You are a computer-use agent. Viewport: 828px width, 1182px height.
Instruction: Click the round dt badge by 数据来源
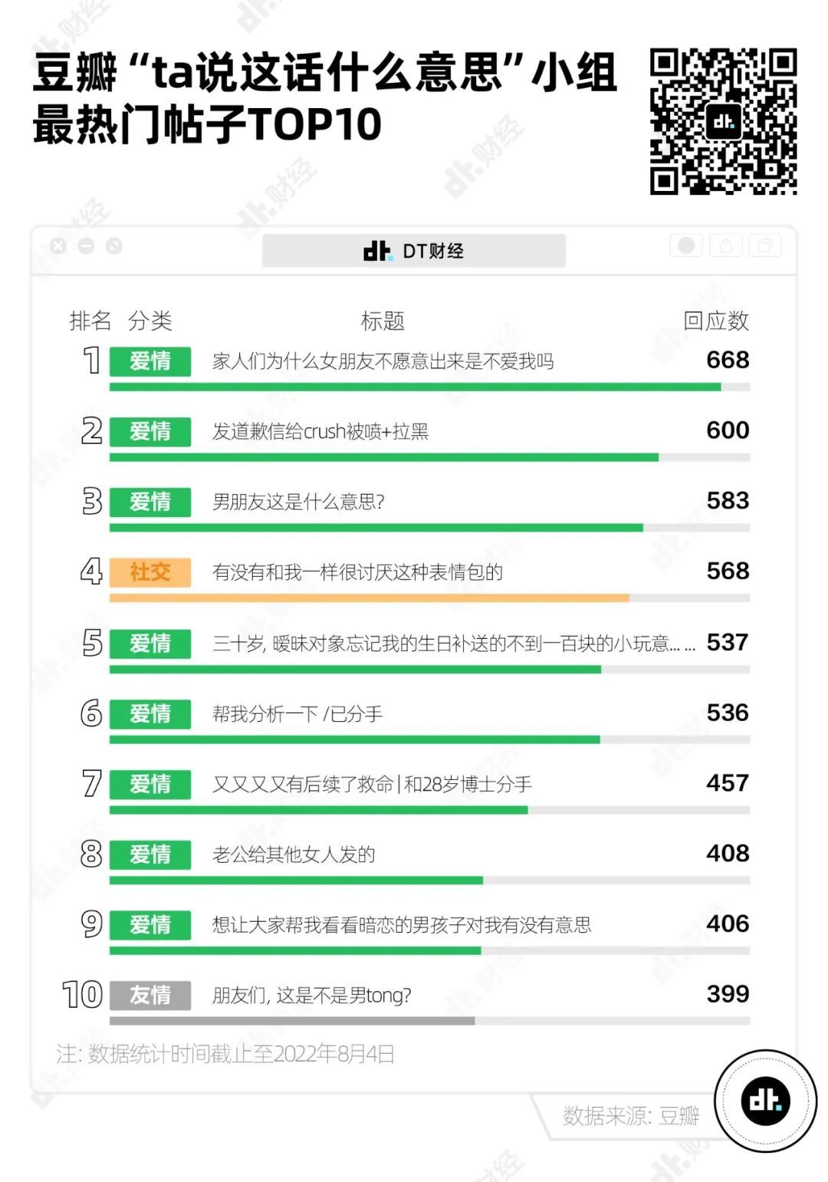click(765, 1101)
